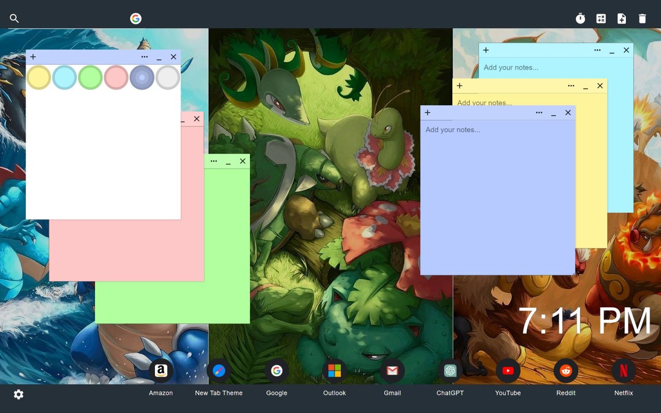The image size is (661, 413).
Task: Click the trash bin icon
Action: (x=642, y=19)
